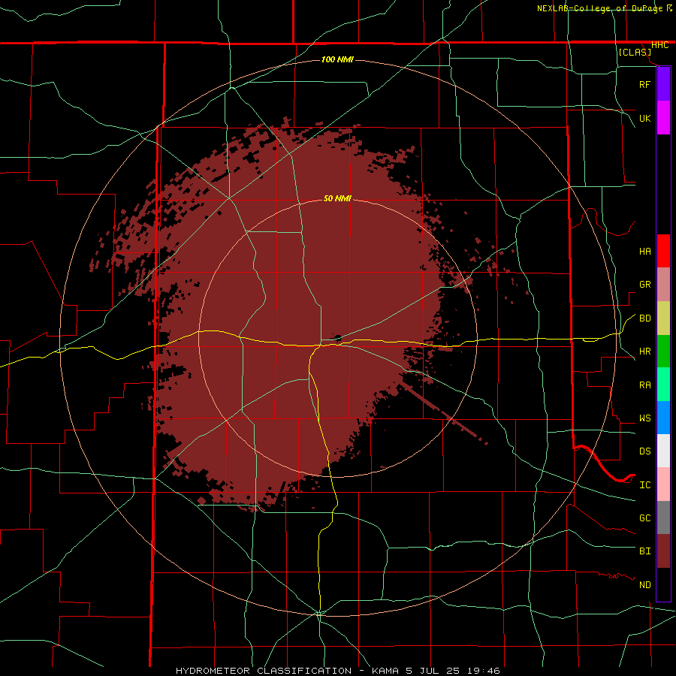
Task: Click the ND legend label
Action: (x=644, y=585)
